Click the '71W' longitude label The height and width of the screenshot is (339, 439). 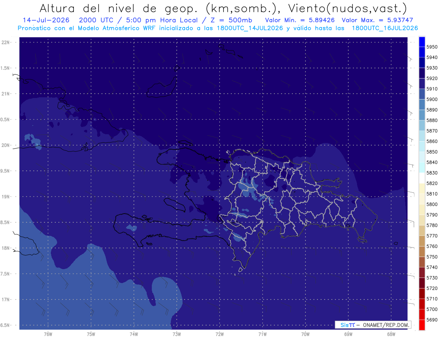click(x=262, y=334)
